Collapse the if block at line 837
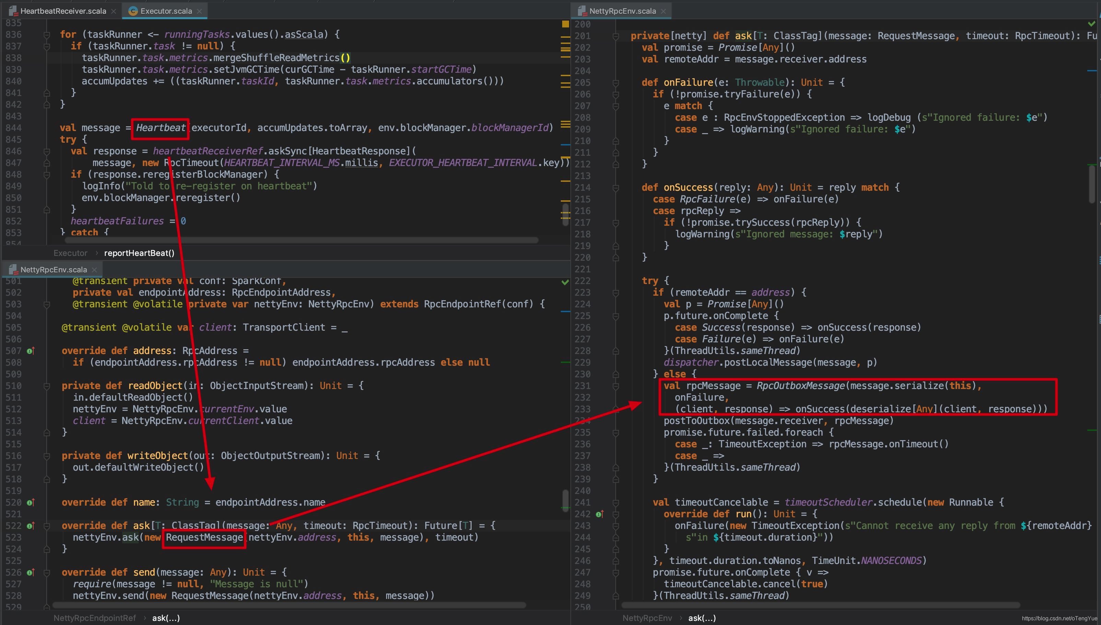 point(47,46)
